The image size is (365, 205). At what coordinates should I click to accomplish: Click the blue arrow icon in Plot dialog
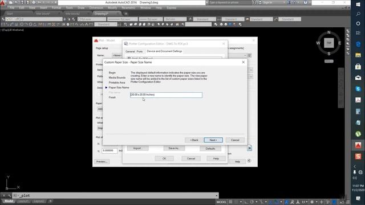tap(249, 148)
